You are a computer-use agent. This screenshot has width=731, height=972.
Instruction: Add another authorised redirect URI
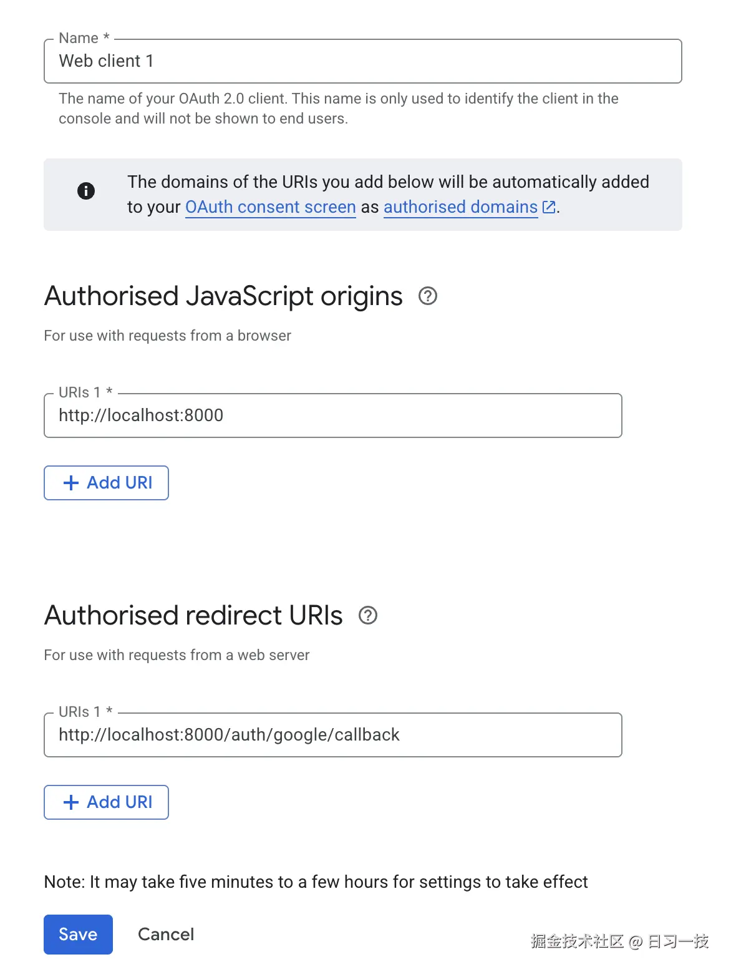click(x=106, y=802)
